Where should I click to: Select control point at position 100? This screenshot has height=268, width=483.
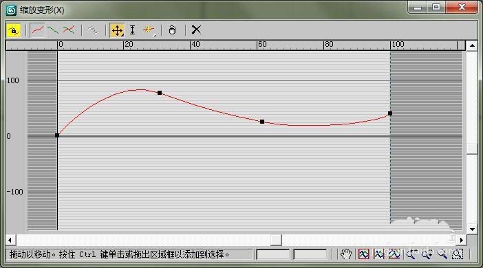point(390,113)
